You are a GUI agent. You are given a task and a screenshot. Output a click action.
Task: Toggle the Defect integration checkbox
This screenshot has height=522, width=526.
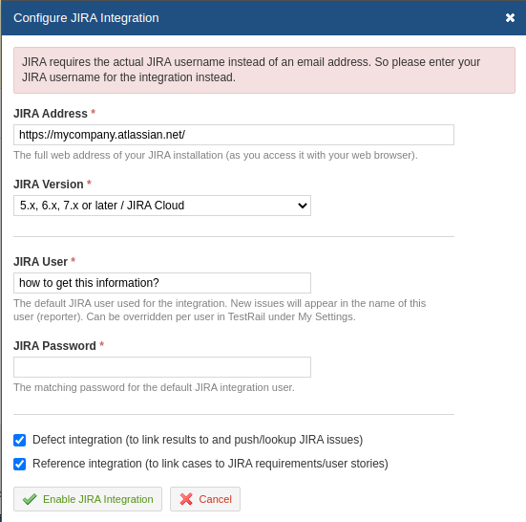click(x=19, y=440)
